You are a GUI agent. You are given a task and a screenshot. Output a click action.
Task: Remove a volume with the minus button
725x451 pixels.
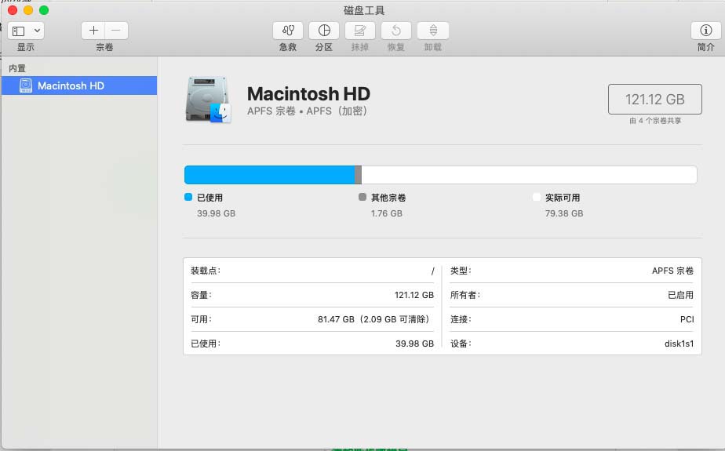point(116,31)
